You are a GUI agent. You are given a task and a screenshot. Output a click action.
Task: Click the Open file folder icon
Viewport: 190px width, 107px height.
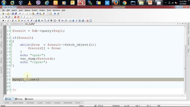pos(8,14)
